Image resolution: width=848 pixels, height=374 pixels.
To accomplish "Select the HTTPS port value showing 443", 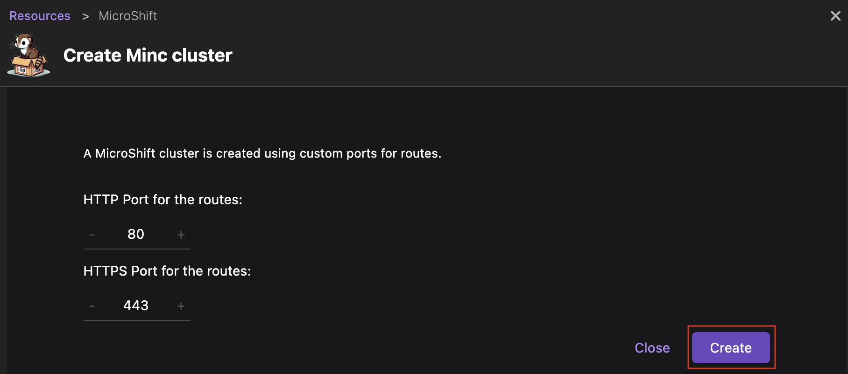I will coord(136,306).
